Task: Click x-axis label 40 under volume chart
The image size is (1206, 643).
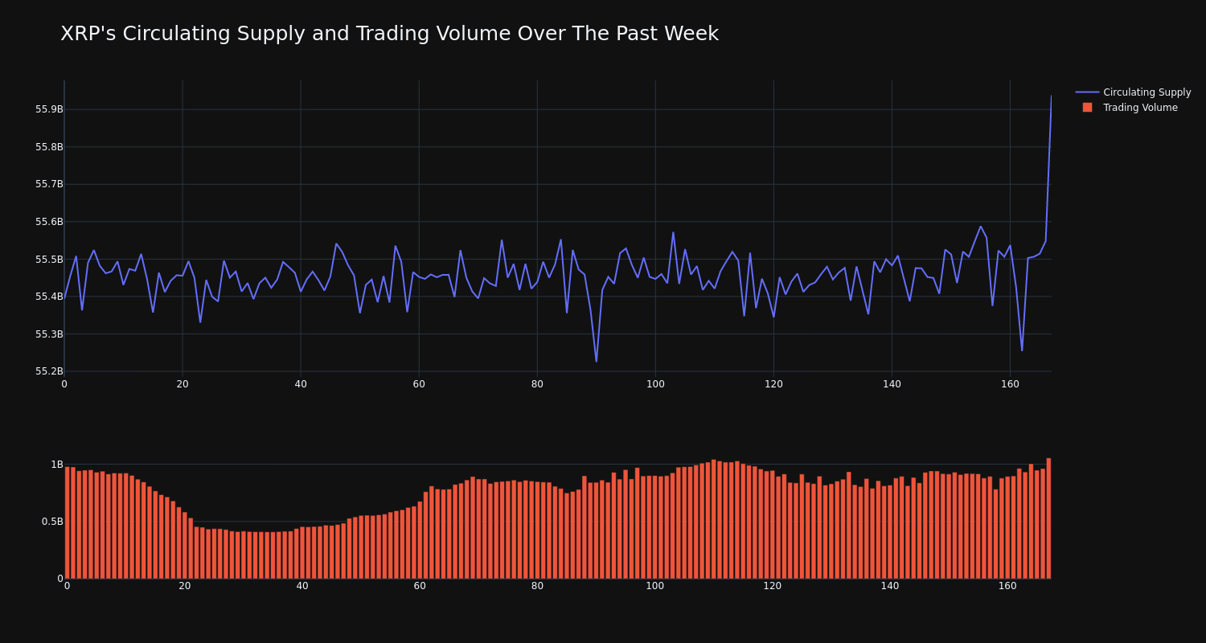Action: point(302,586)
